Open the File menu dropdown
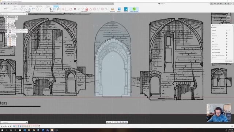The width and height of the screenshot is (234, 132). coord(5,4)
